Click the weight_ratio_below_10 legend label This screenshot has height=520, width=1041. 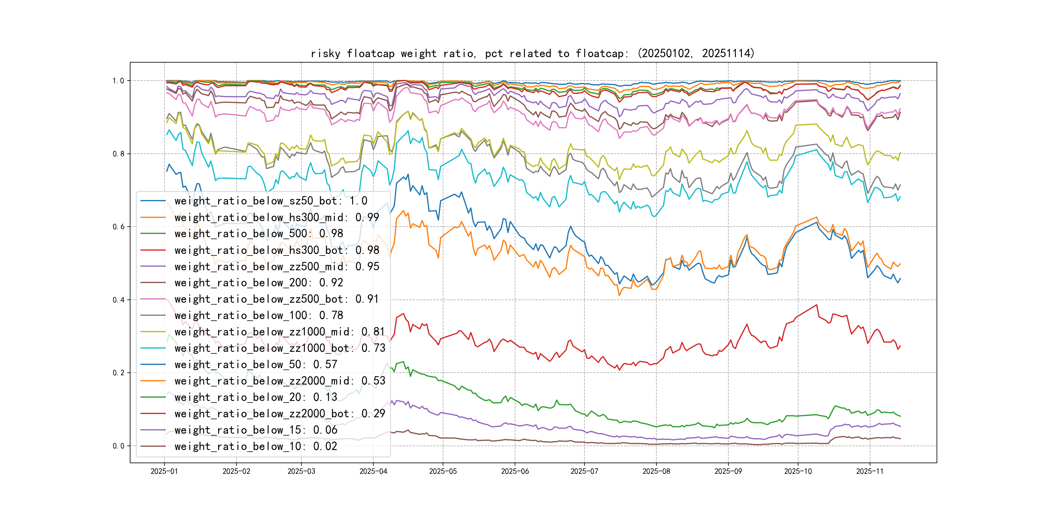click(255, 446)
